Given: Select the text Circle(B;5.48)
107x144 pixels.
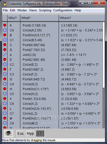Looking at the screenshot, I should coord(32,40).
